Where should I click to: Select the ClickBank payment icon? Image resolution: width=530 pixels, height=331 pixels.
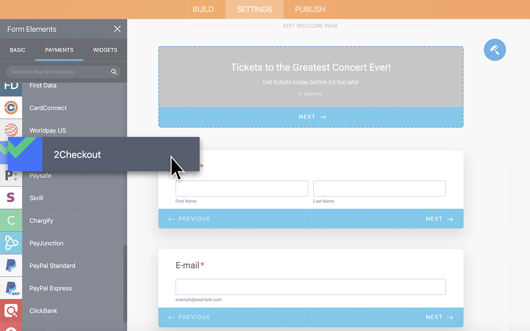click(11, 310)
